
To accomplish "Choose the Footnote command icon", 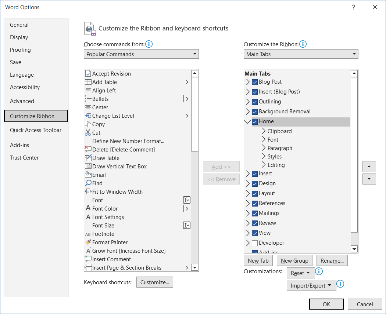I will click(88, 234).
